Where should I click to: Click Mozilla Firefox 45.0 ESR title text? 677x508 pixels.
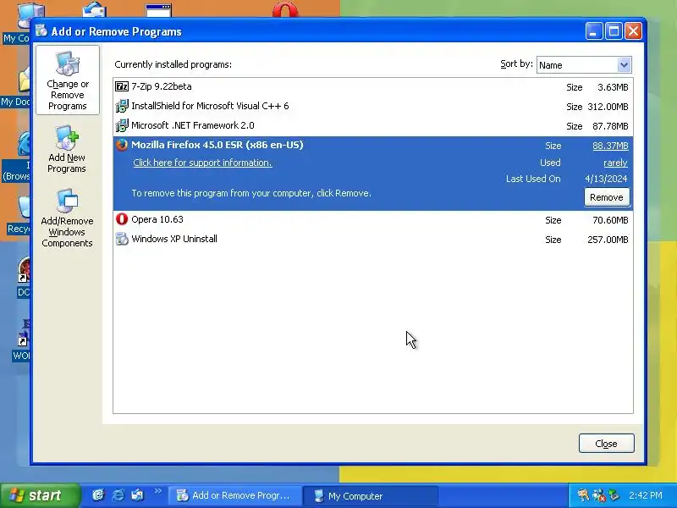(217, 145)
